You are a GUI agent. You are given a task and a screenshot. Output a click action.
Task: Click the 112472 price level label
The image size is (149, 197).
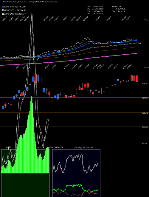145,113
